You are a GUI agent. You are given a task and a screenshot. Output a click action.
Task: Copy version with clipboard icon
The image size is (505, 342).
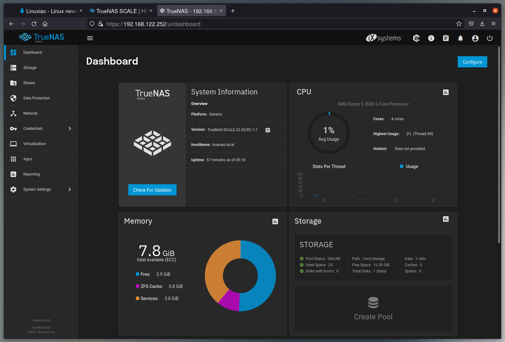267,130
